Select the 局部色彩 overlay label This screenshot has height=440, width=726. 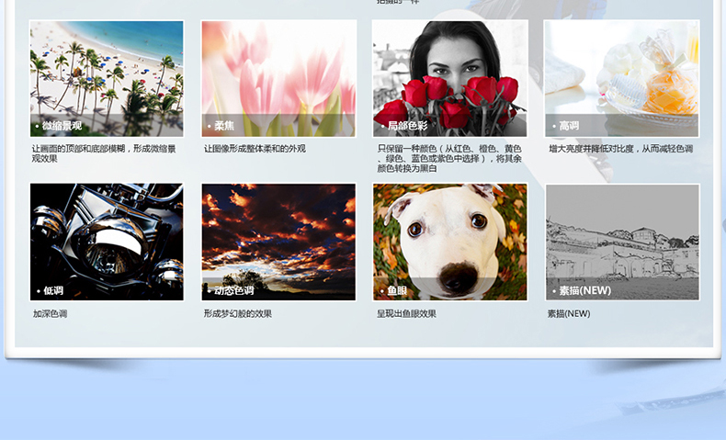click(407, 126)
